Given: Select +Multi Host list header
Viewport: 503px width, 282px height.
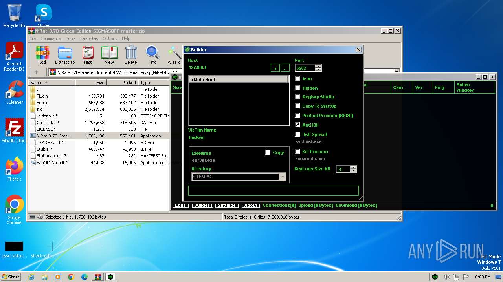Looking at the screenshot, I should (239, 80).
